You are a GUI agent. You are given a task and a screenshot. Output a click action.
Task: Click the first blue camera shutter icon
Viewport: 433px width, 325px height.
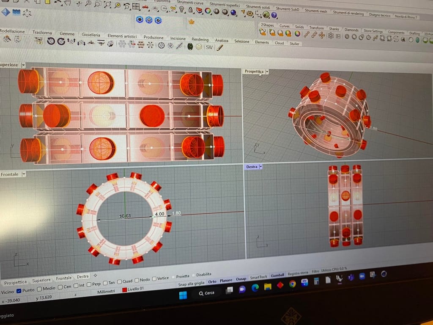pos(140,19)
